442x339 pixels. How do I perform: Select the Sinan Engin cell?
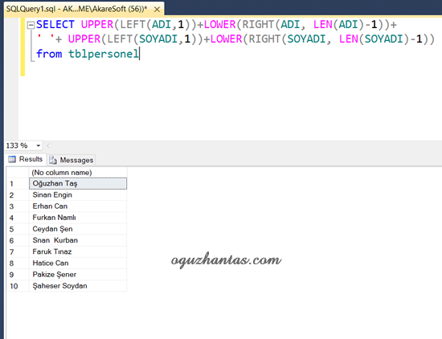[78, 195]
